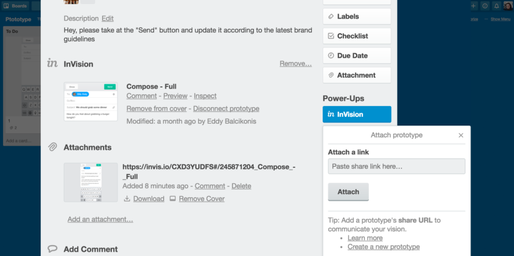This screenshot has width=514, height=256.
Task: Click Add an attachment link
Action: [x=100, y=219]
